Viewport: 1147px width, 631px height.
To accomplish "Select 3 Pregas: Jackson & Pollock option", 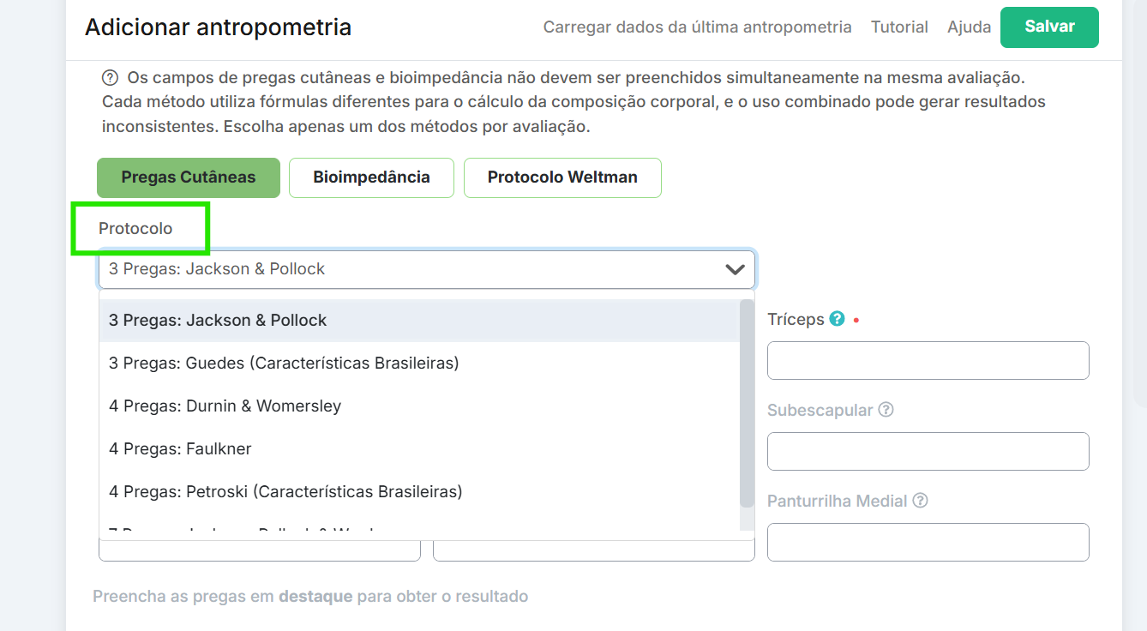I will point(218,321).
